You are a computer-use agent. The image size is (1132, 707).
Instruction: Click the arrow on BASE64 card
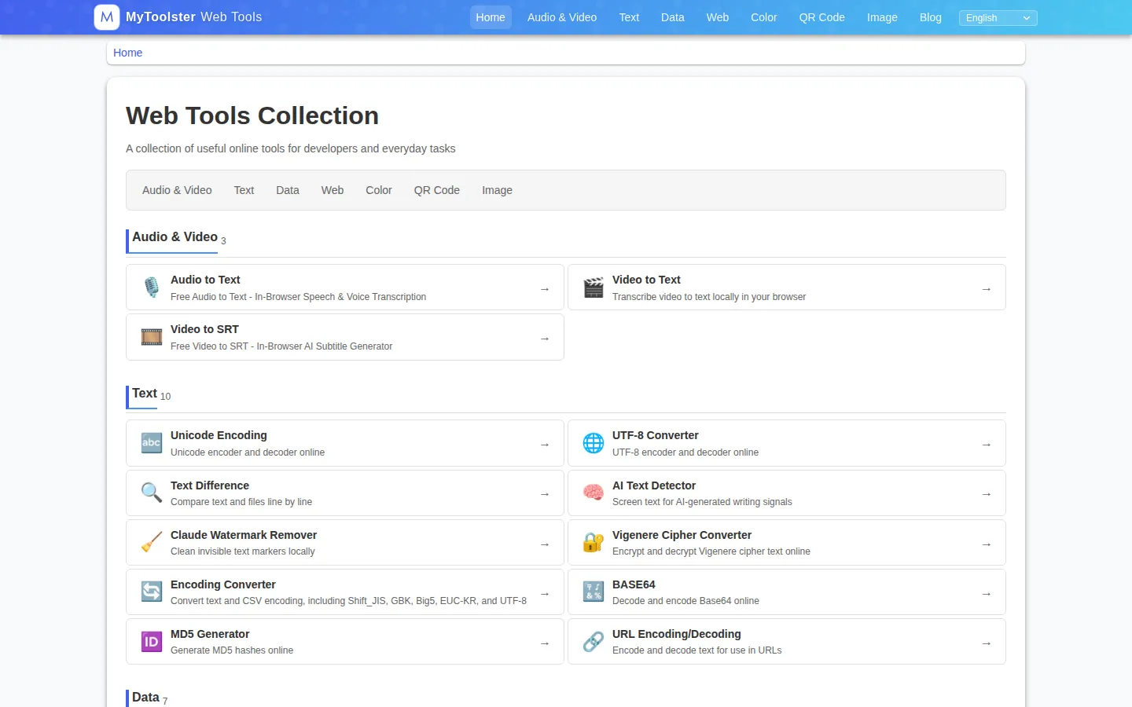[x=987, y=594]
